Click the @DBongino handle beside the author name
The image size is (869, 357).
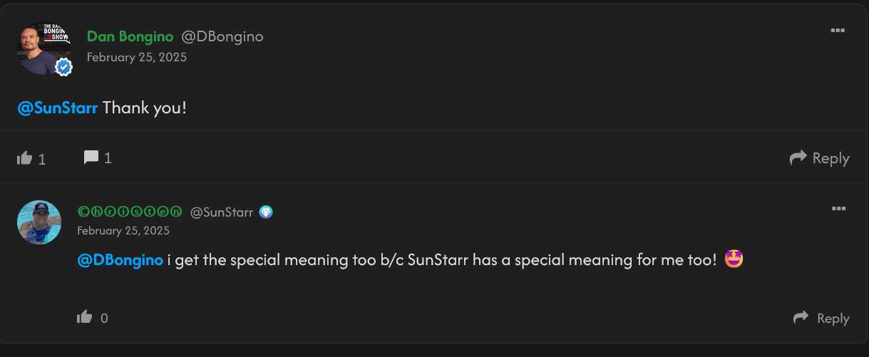tap(222, 36)
